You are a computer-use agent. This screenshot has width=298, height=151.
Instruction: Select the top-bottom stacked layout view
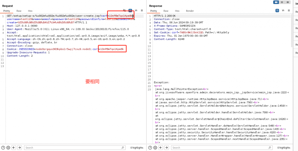(282, 2)
